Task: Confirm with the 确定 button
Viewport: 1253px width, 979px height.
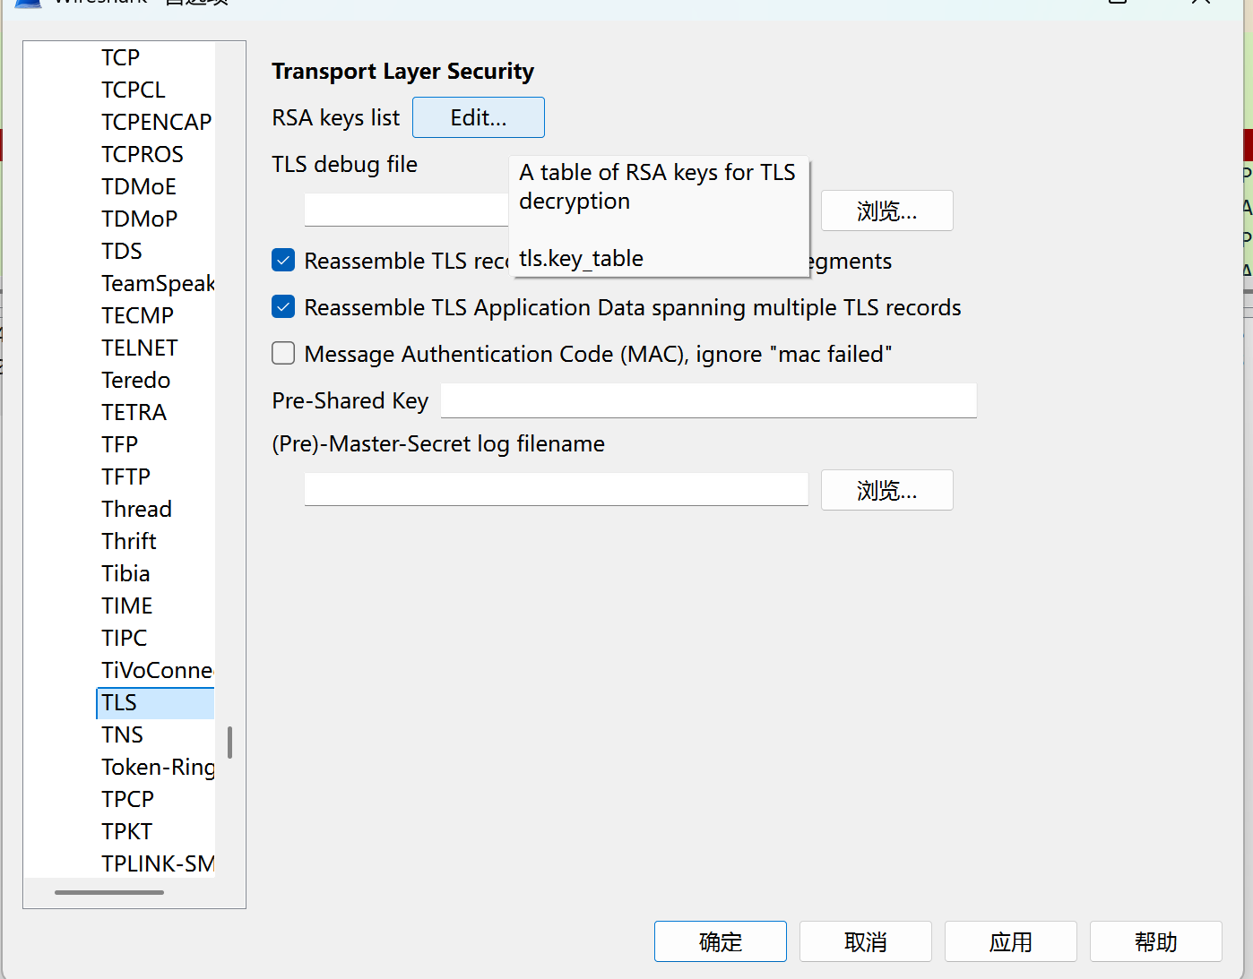Action: (x=721, y=941)
